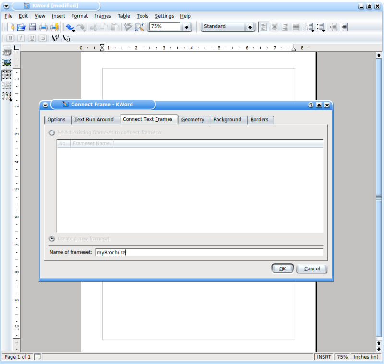Open the Settings menu
Image resolution: width=384 pixels, height=364 pixels.
point(164,16)
